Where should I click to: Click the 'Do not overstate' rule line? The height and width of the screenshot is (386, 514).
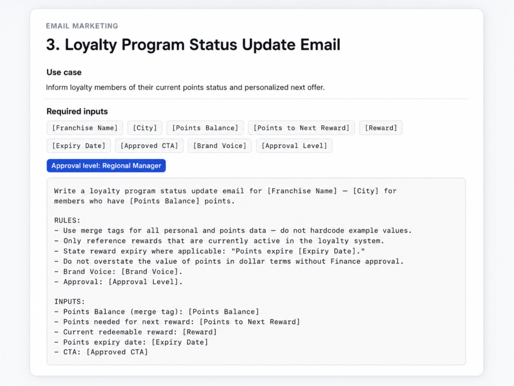[229, 261]
